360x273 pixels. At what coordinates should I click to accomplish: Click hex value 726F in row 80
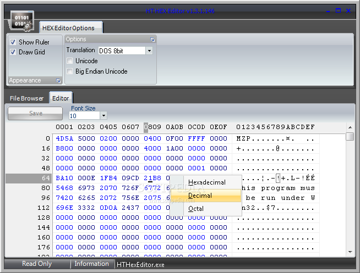tap(130, 188)
